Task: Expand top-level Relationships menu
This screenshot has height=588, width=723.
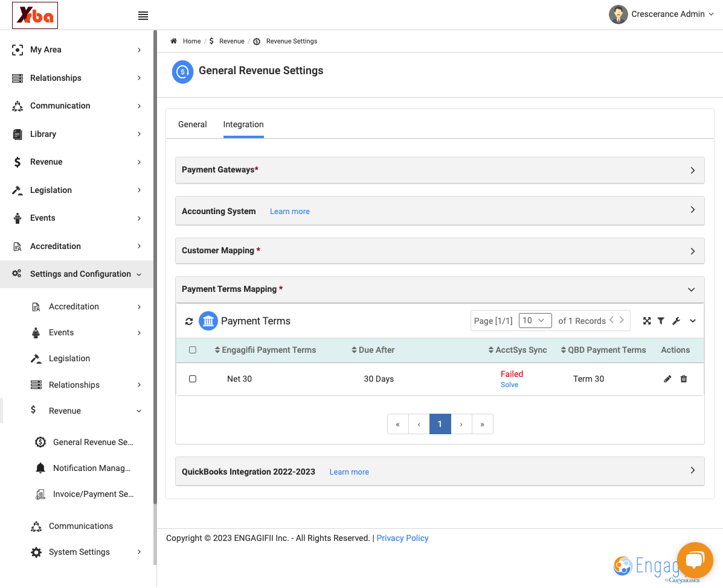Action: tap(77, 78)
